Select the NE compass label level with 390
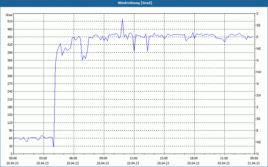The image size is (268, 167). (x=258, y=49)
